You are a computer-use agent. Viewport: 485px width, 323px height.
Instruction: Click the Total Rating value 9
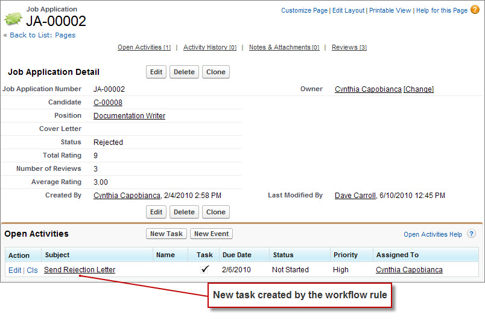(x=95, y=155)
